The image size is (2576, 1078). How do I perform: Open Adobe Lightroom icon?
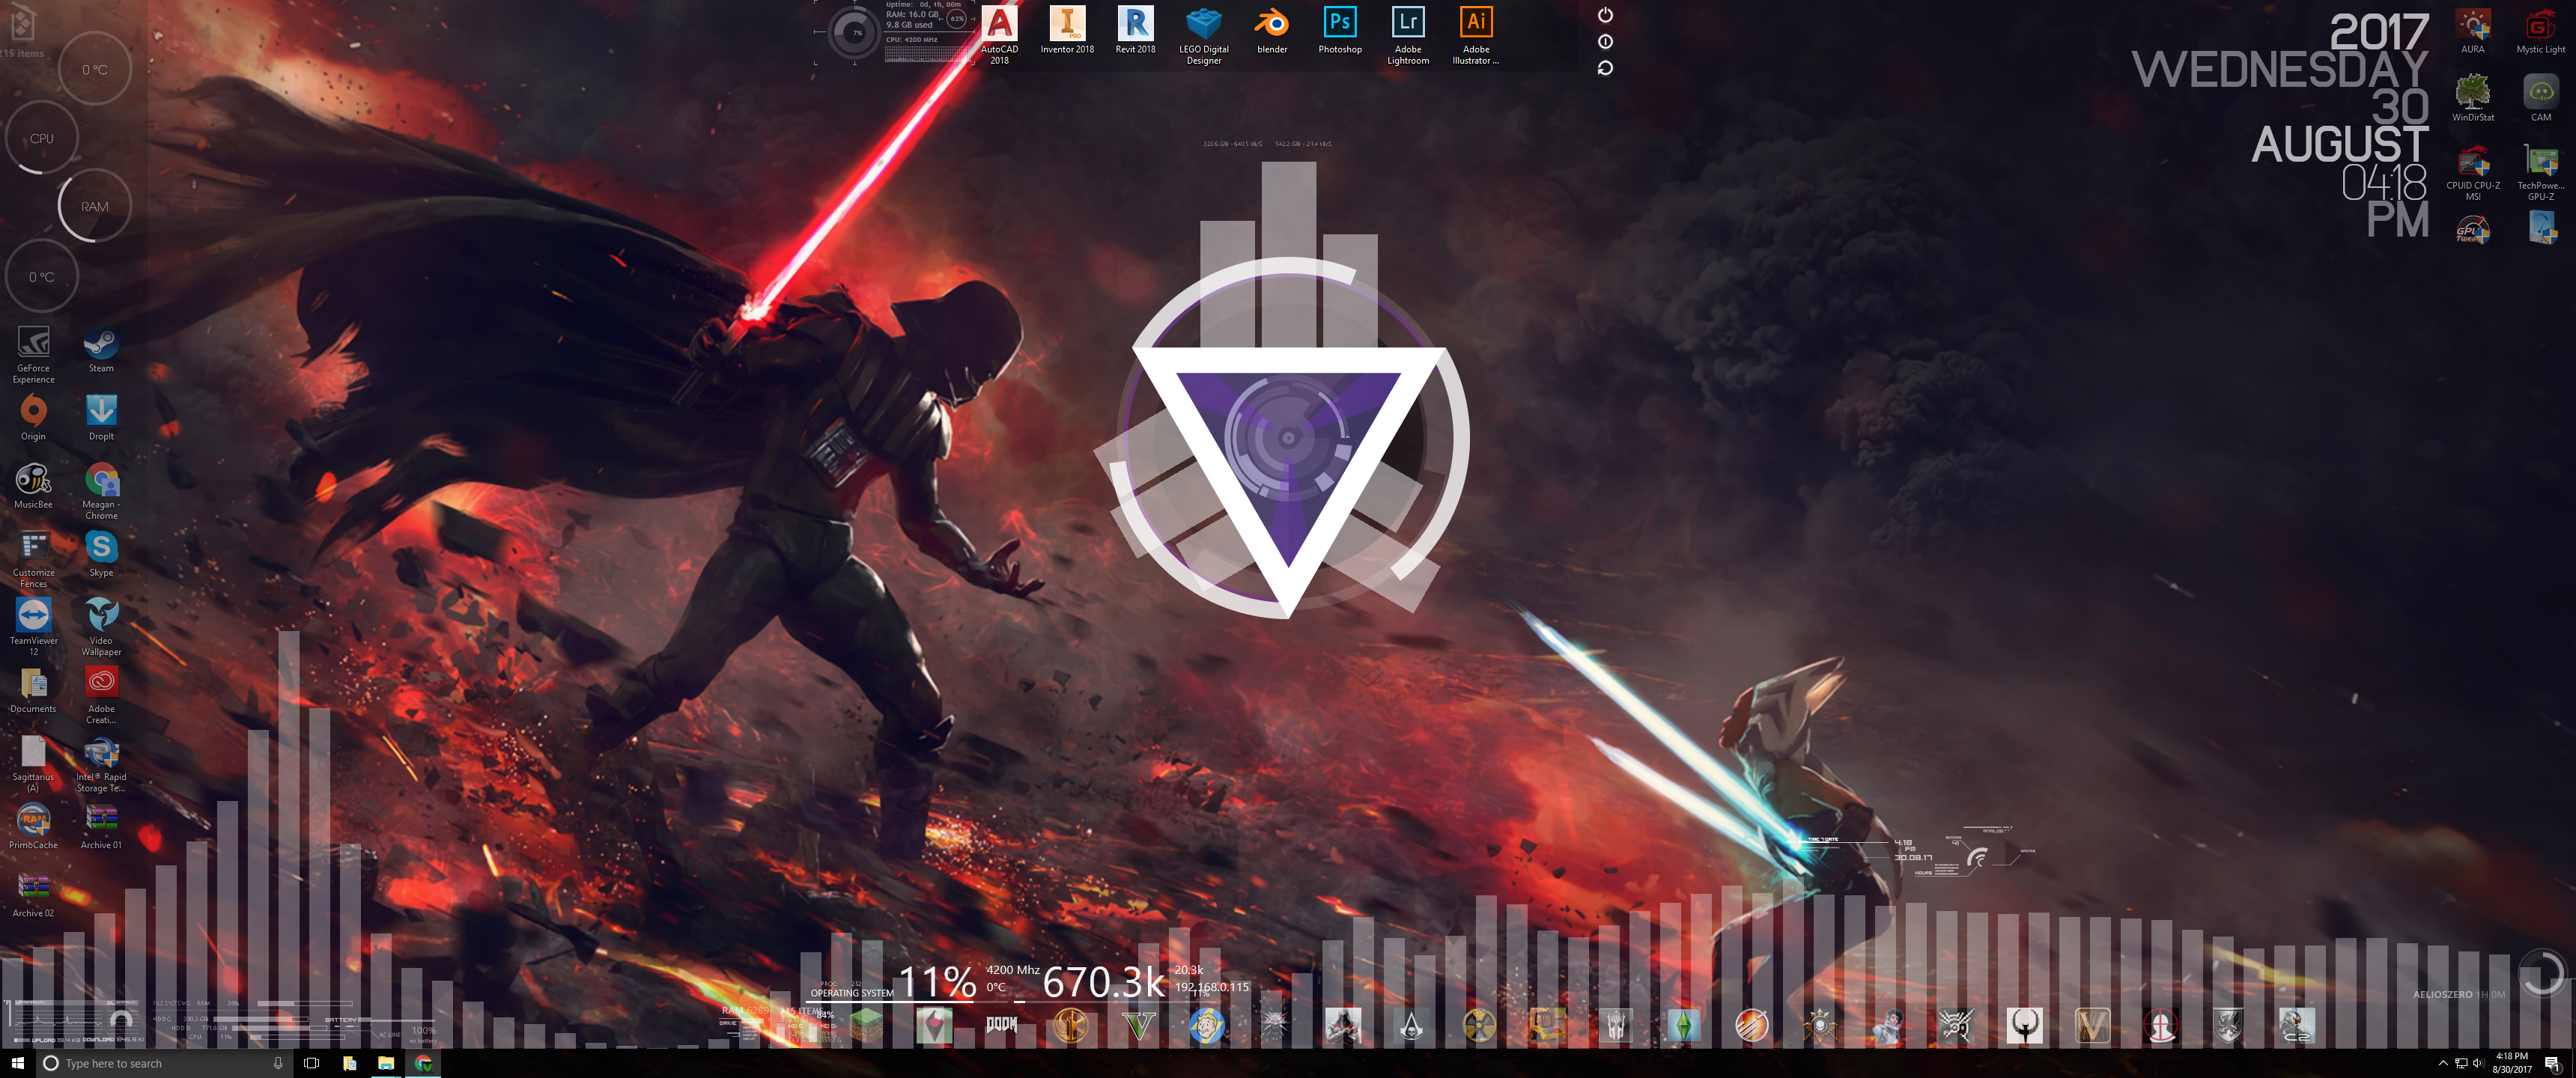(1408, 34)
